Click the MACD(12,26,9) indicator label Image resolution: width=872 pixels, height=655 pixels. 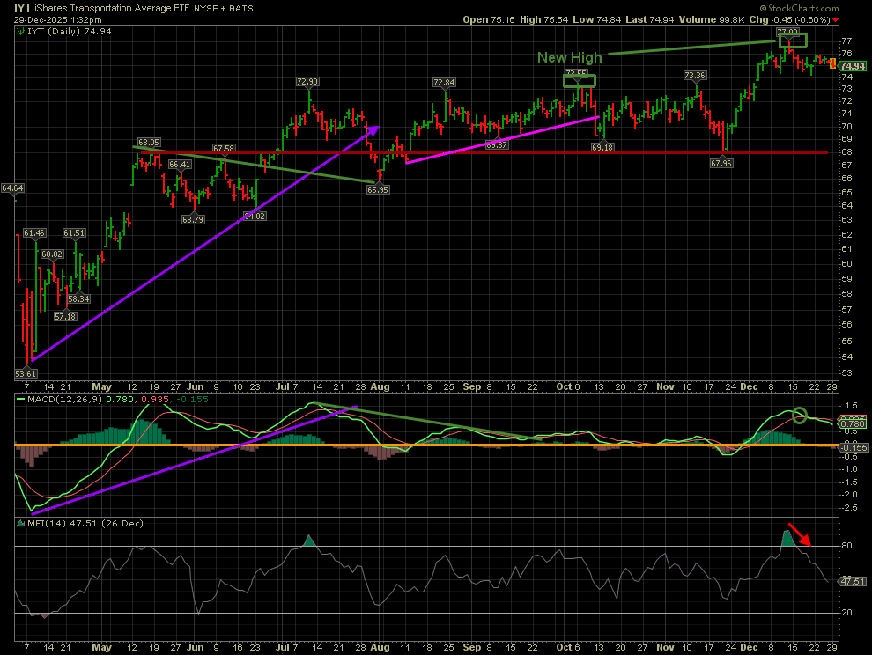point(54,401)
